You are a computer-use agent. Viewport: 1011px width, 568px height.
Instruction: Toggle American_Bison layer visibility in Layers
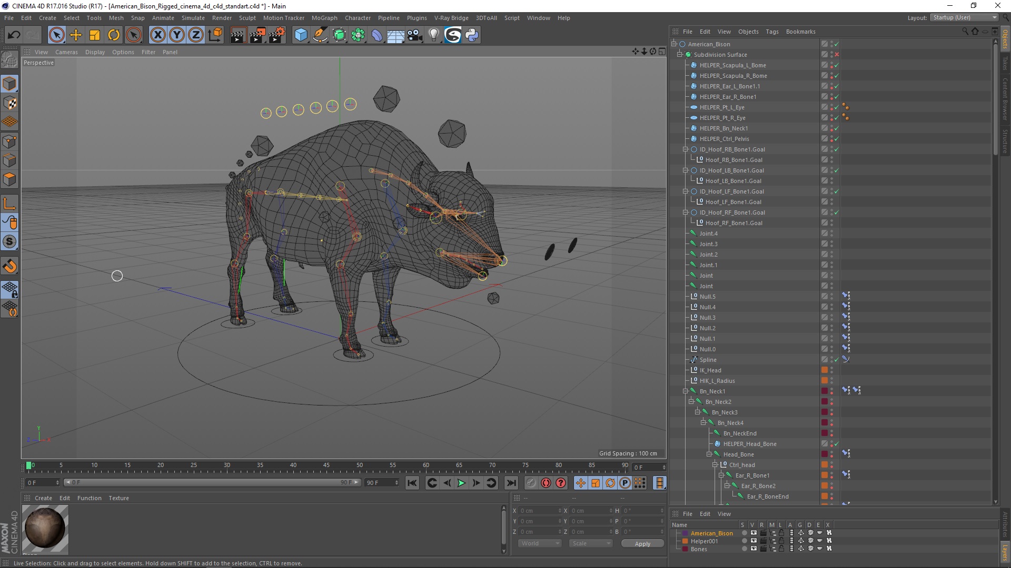pos(754,533)
